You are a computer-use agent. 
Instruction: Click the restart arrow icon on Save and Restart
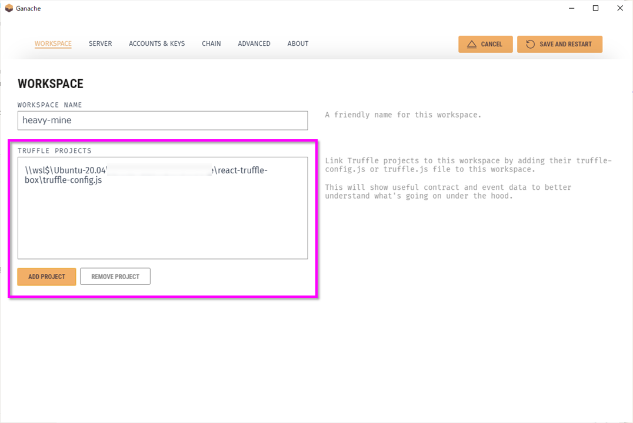pyautogui.click(x=531, y=45)
